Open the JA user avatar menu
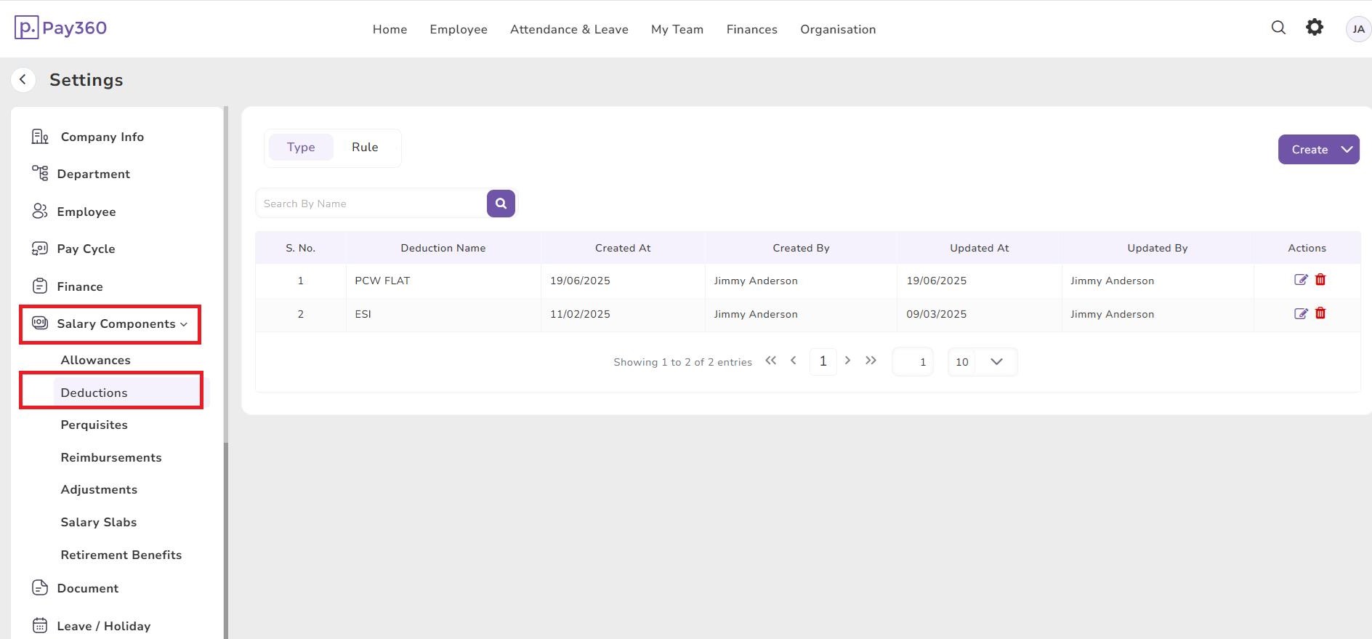Image resolution: width=1372 pixels, height=639 pixels. click(1358, 29)
